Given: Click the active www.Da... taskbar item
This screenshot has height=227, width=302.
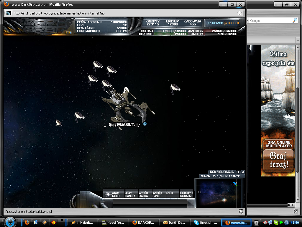Looking at the screenshot, I should tap(236, 223).
